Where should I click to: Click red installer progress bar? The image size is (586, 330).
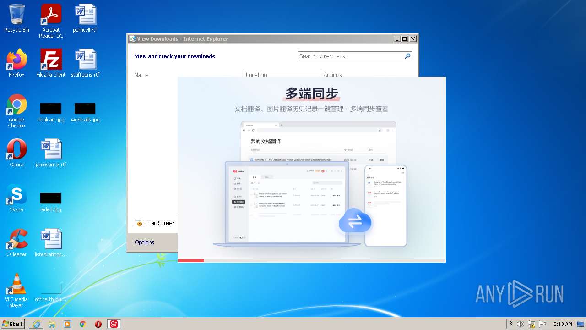coord(191,260)
